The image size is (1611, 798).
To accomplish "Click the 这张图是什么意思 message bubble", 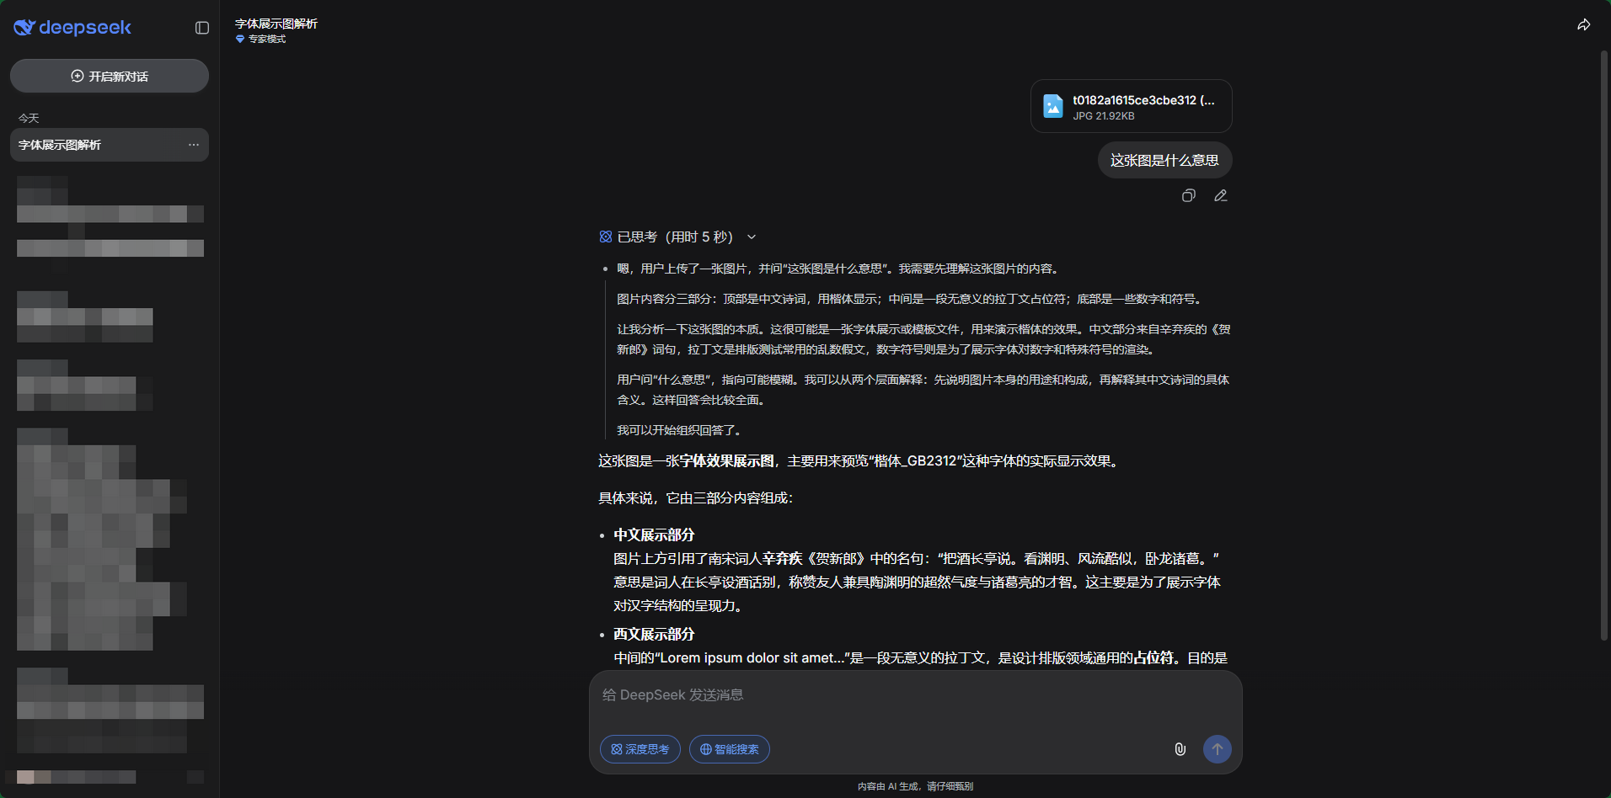I will (x=1164, y=161).
